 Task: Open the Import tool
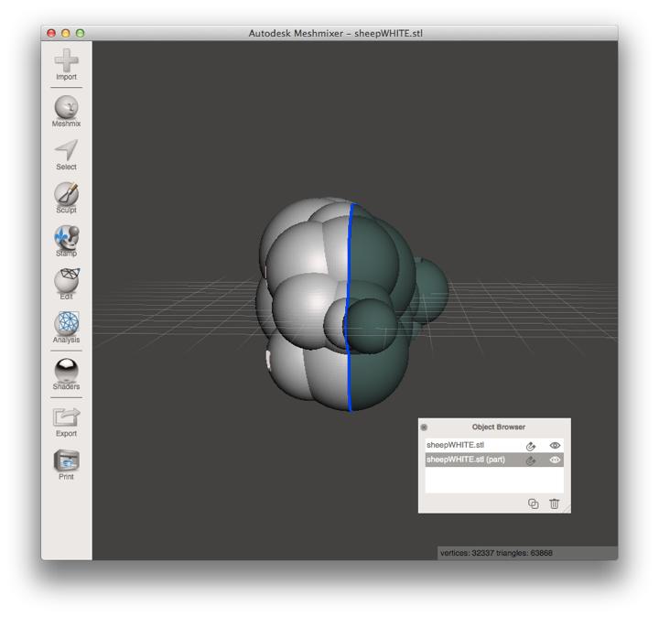(66, 64)
